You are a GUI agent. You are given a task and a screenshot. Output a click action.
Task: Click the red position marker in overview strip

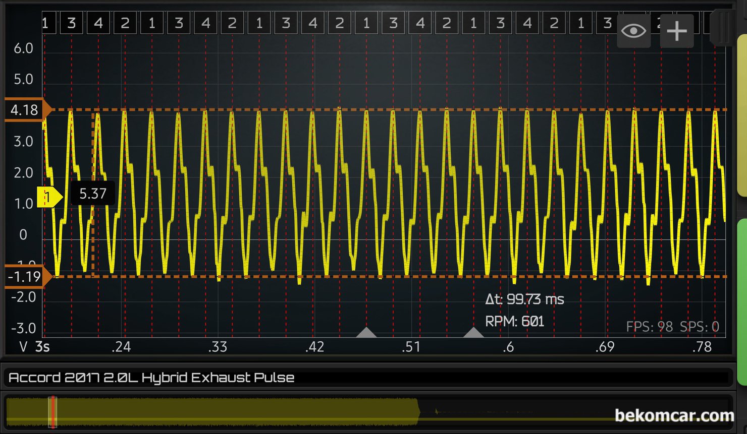click(x=52, y=412)
